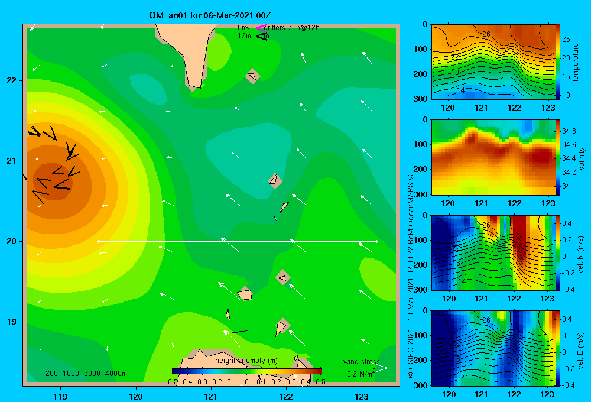591x402 pixels.
Task: Click longitude label 119 on main map
Action: [x=60, y=396]
